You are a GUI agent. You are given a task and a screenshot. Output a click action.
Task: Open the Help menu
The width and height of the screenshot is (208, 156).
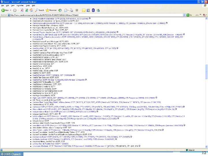coord(34,5)
